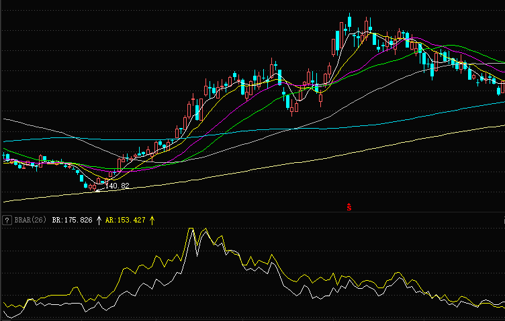Viewport: 505px width, 321px height.
Task: Click the white doji candle after the dip
Action: pyautogui.click(x=320, y=99)
